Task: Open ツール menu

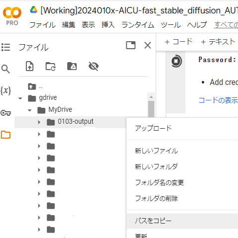Action: coord(171,25)
